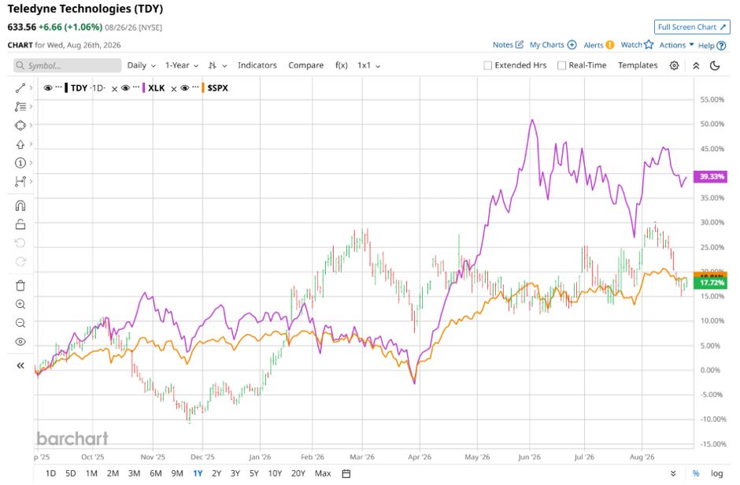740x485 pixels.
Task: Select the 3M time range
Action: click(x=134, y=474)
